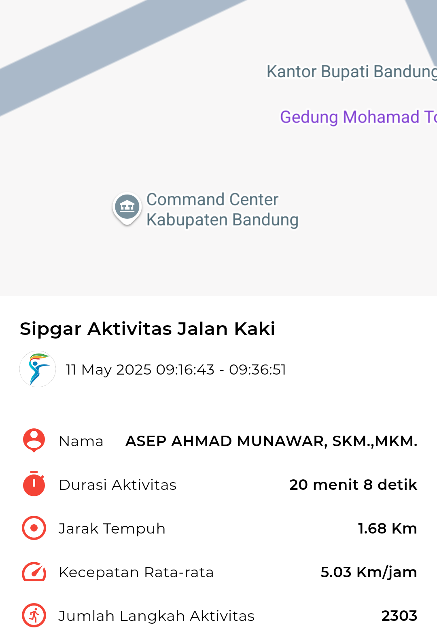Select the Gedung Mohamad map label
This screenshot has height=629, width=437.
[x=359, y=117]
